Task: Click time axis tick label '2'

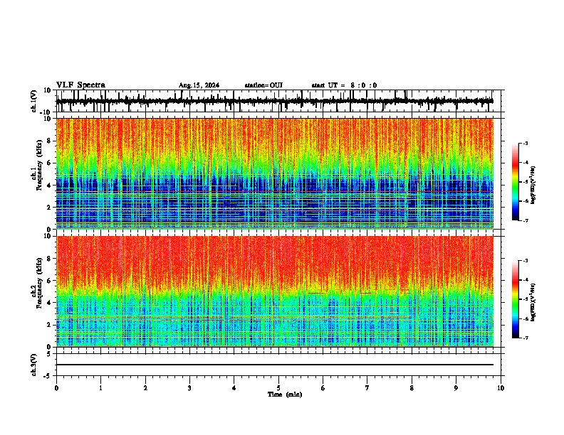Action: click(x=145, y=388)
